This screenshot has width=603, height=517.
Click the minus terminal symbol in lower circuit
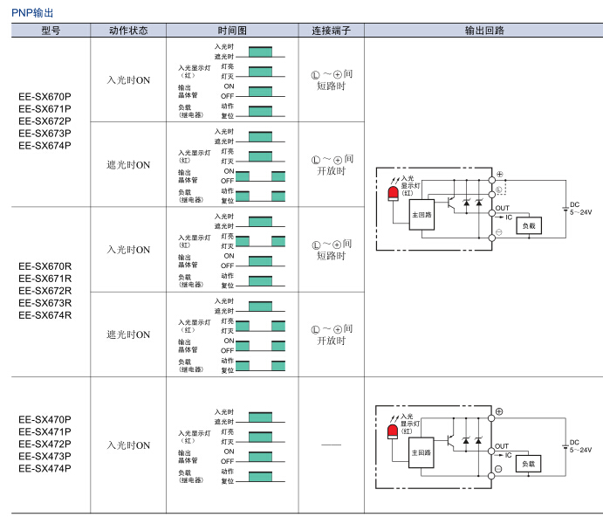[x=498, y=468]
